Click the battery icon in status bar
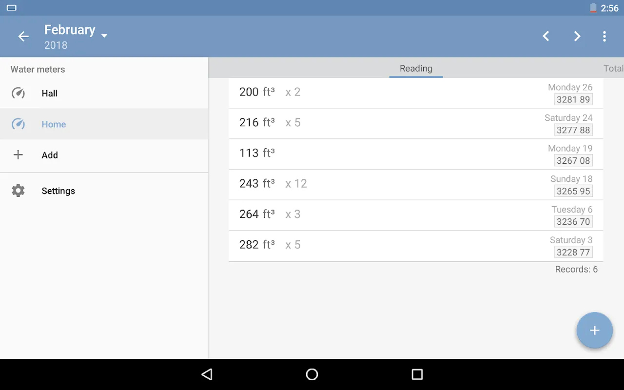The width and height of the screenshot is (624, 390). tap(593, 8)
